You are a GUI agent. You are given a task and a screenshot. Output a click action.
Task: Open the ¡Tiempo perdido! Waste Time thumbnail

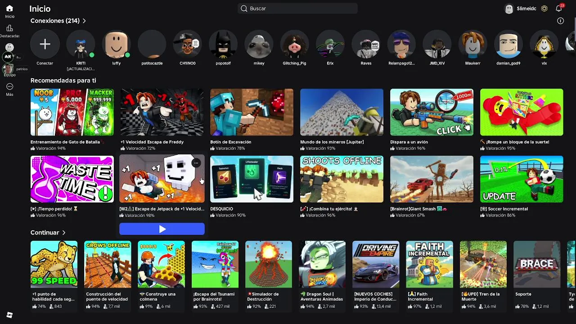(x=72, y=179)
